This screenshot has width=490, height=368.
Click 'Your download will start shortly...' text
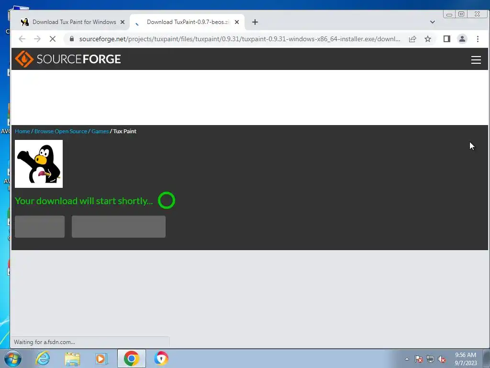click(x=84, y=201)
